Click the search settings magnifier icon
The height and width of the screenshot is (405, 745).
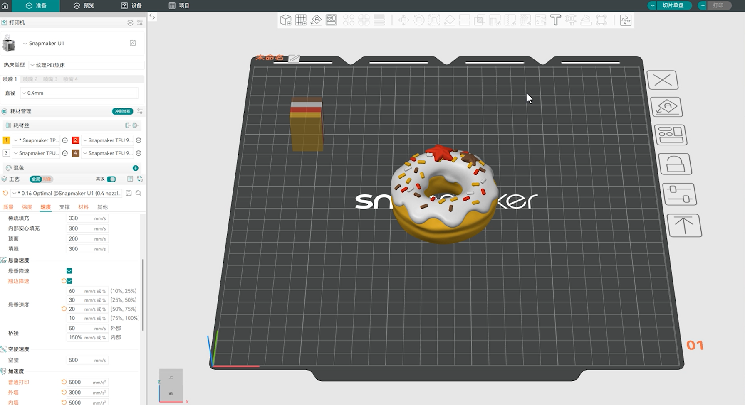coord(139,193)
